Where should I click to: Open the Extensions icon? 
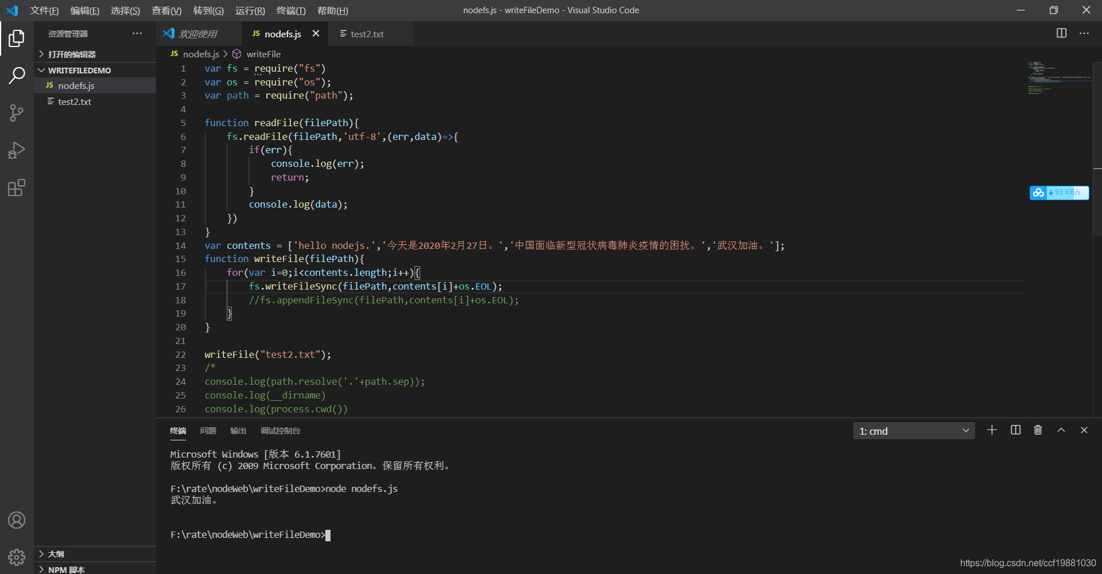17,187
